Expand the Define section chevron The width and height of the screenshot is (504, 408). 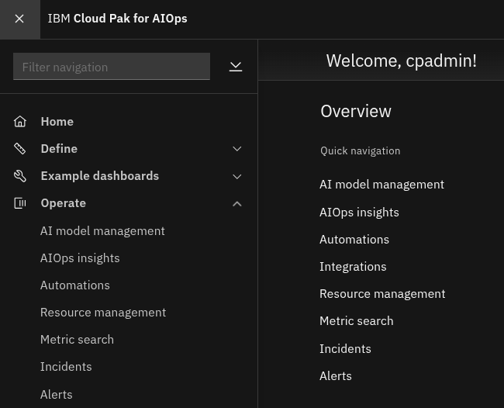[x=237, y=149]
